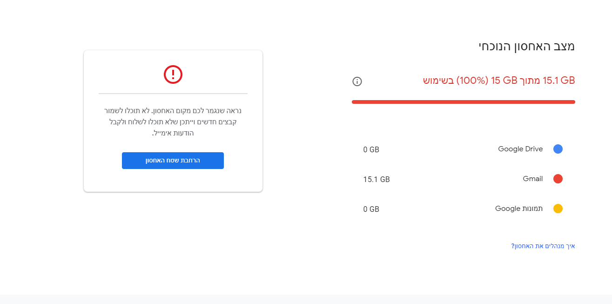The image size is (612, 304).
Task: Click the red 100% storage usage text
Action: pyautogui.click(x=498, y=80)
